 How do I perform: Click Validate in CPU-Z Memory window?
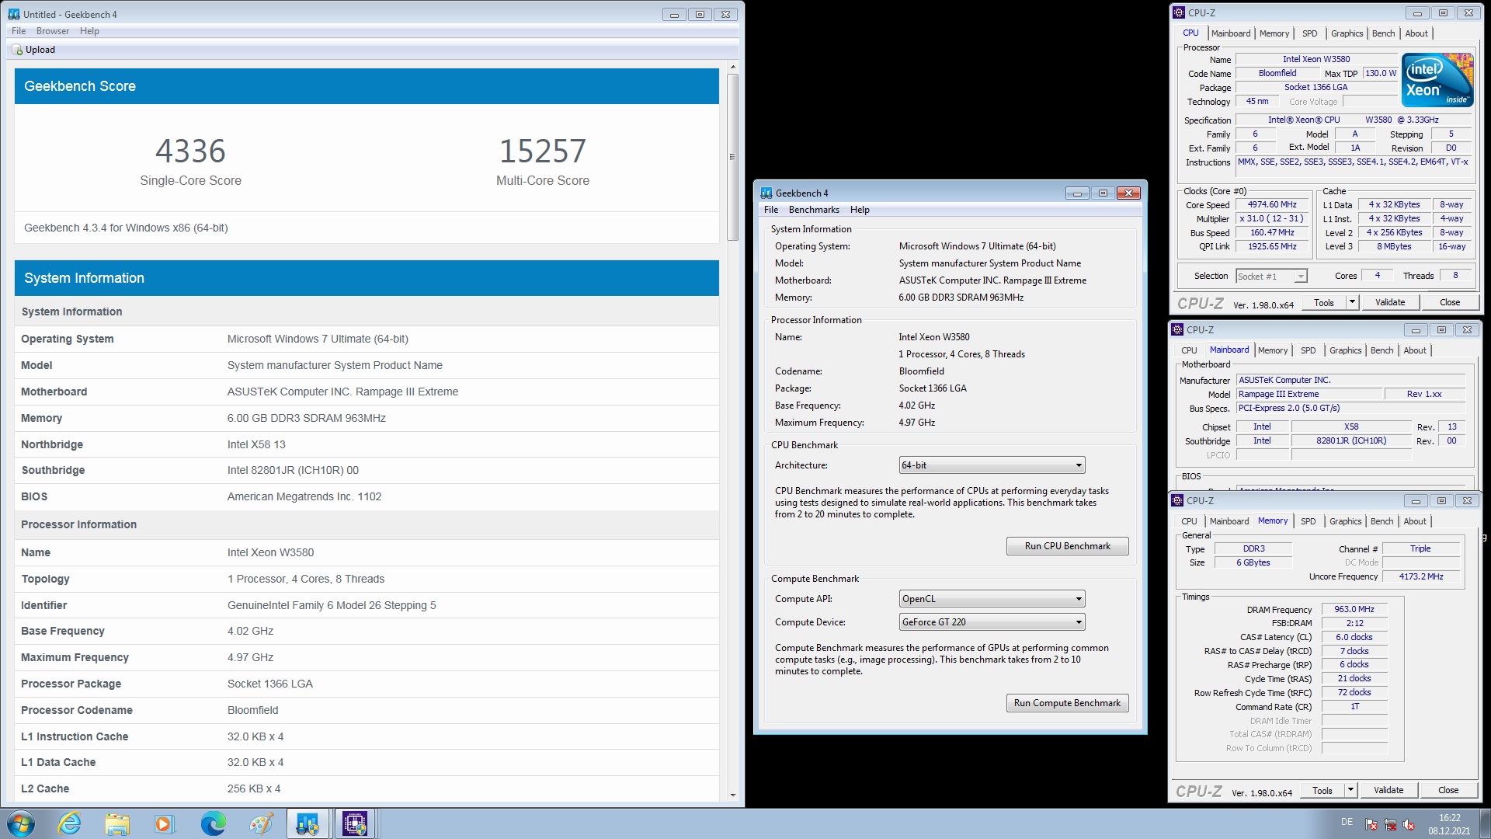(1388, 790)
